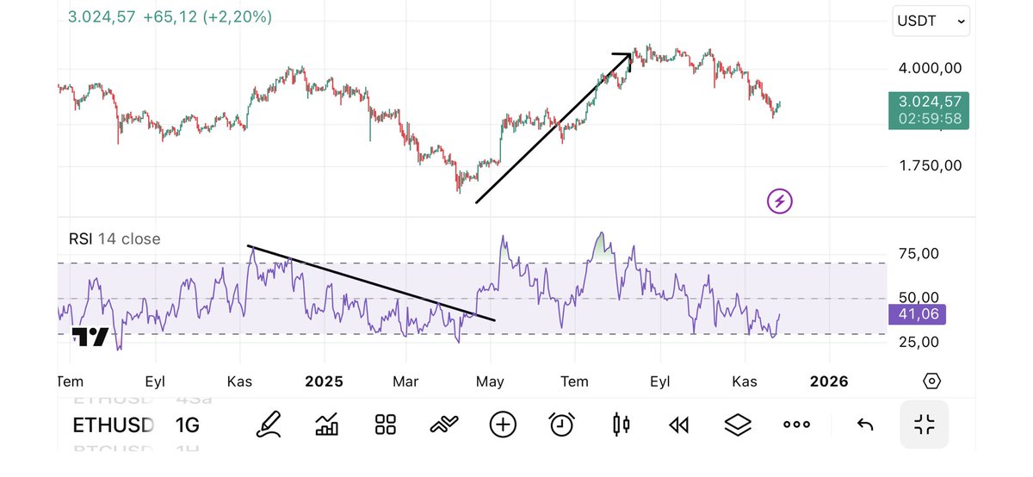Exit fullscreen with the collapse icon
This screenshot has width=1033, height=477.
(x=925, y=424)
